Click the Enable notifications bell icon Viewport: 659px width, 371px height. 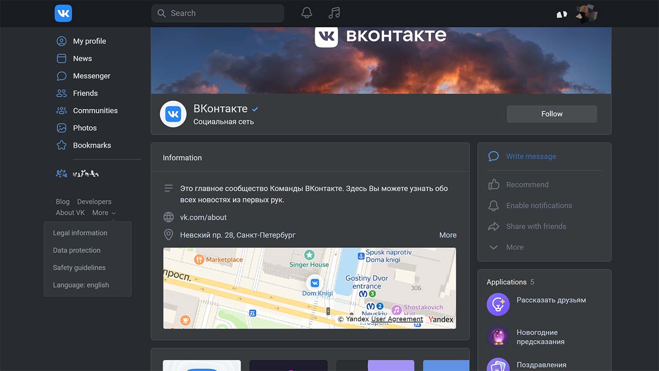coord(493,206)
